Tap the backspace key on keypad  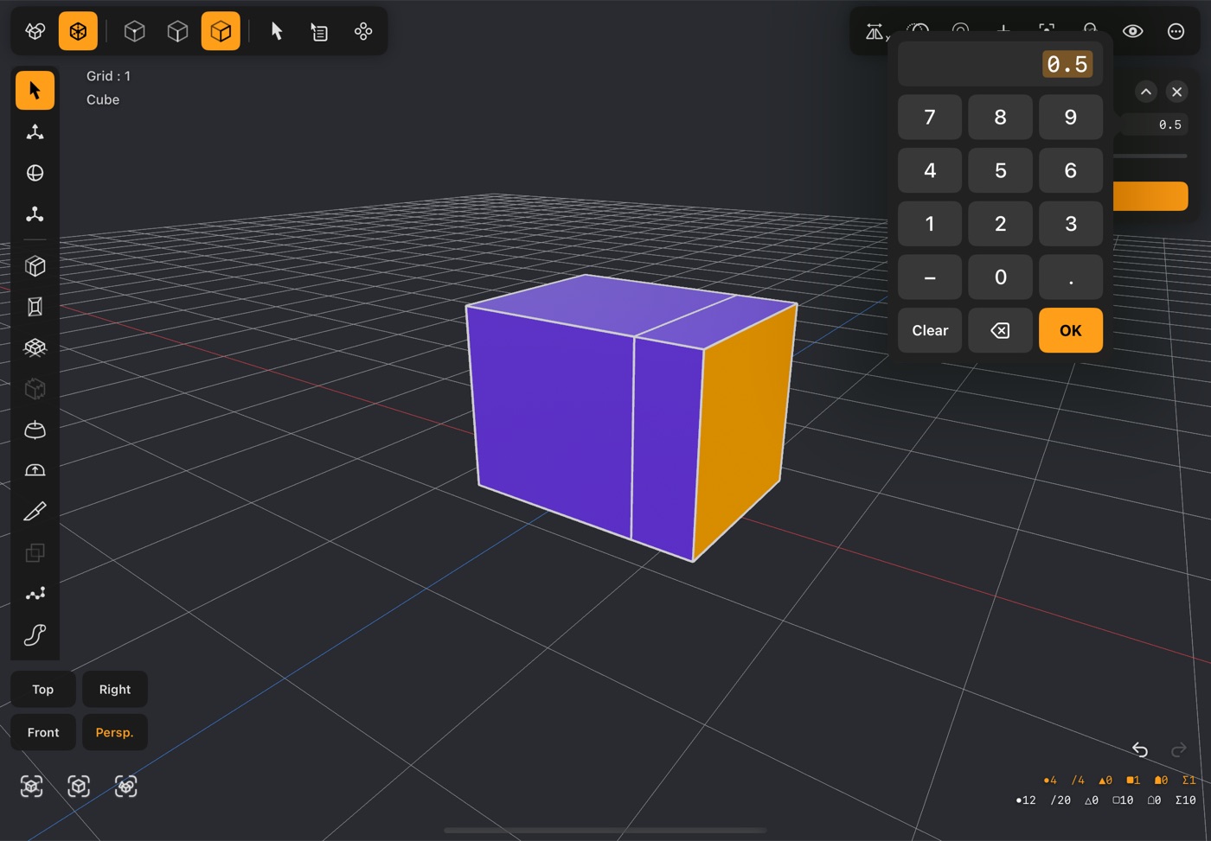click(x=1000, y=330)
